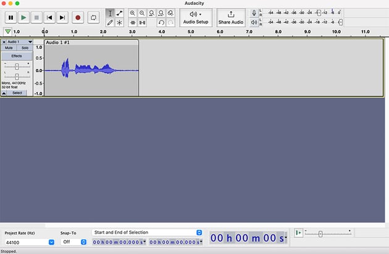The height and width of the screenshot is (254, 389).
Task: Click the Pause button
Action: coord(10,17)
